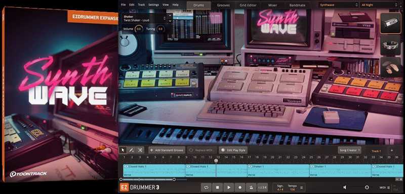This screenshot has height=194, width=405.
Task: Open the File menu
Action: [x=123, y=5]
